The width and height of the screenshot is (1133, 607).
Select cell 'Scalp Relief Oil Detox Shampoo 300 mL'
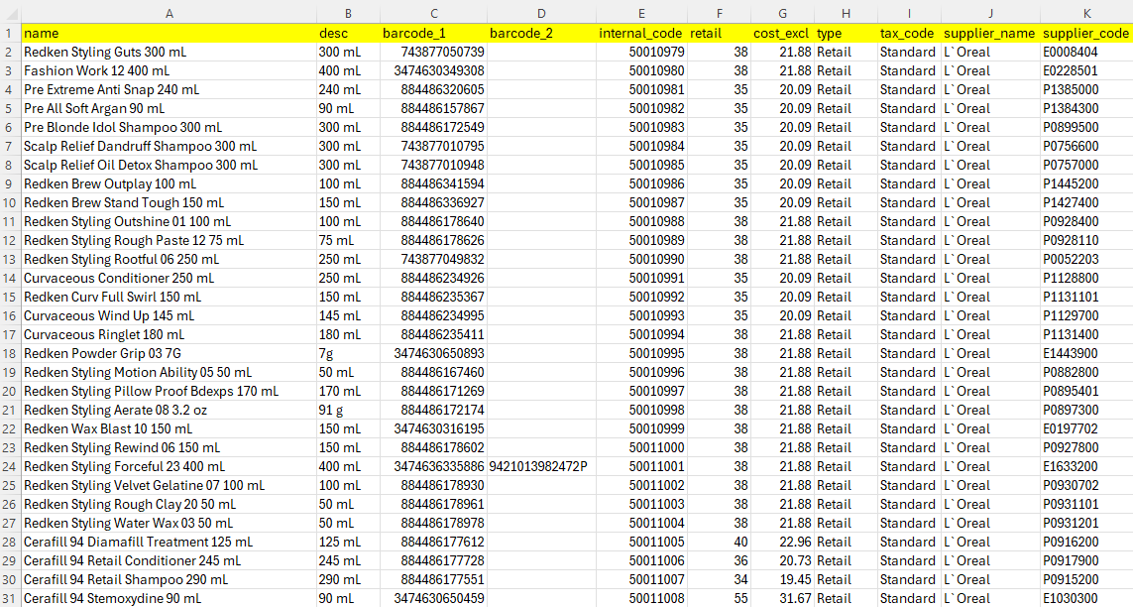coord(170,164)
